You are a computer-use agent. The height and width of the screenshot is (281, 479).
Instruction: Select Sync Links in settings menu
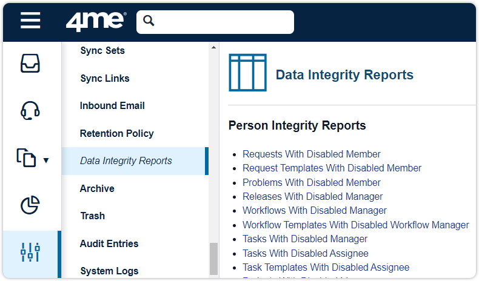pos(105,78)
